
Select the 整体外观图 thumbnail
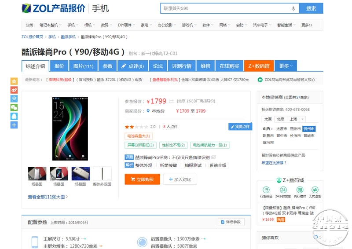pos(102,174)
